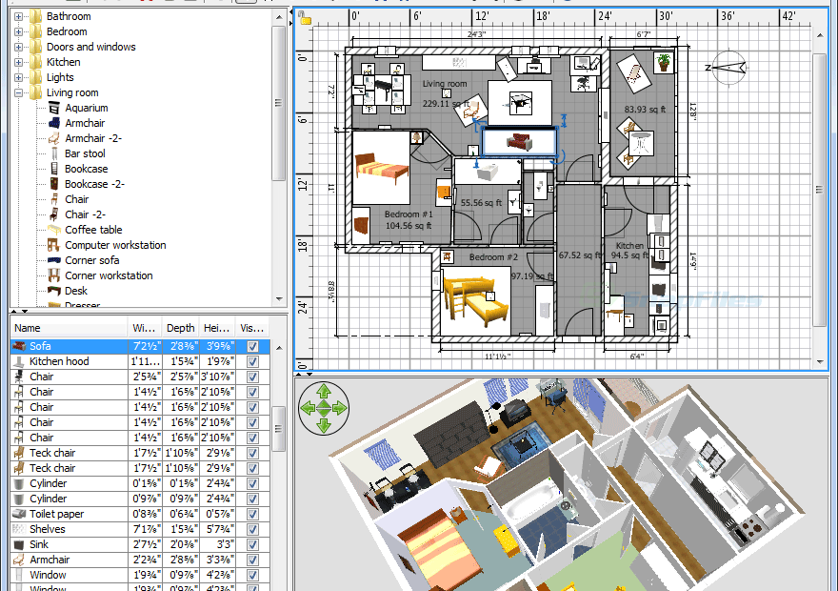Screen dimensions: 838x591
Task: Select the Shelves row in furniture list
Action: [x=47, y=529]
